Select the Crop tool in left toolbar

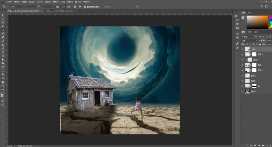[3, 30]
